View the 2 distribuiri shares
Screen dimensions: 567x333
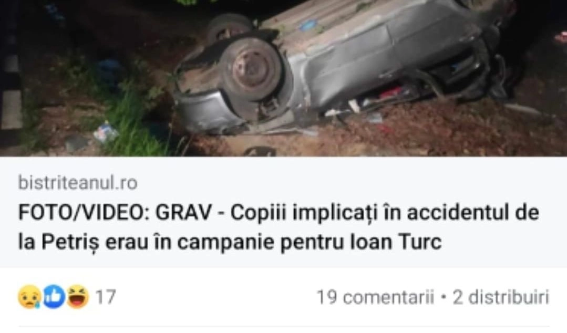click(501, 297)
